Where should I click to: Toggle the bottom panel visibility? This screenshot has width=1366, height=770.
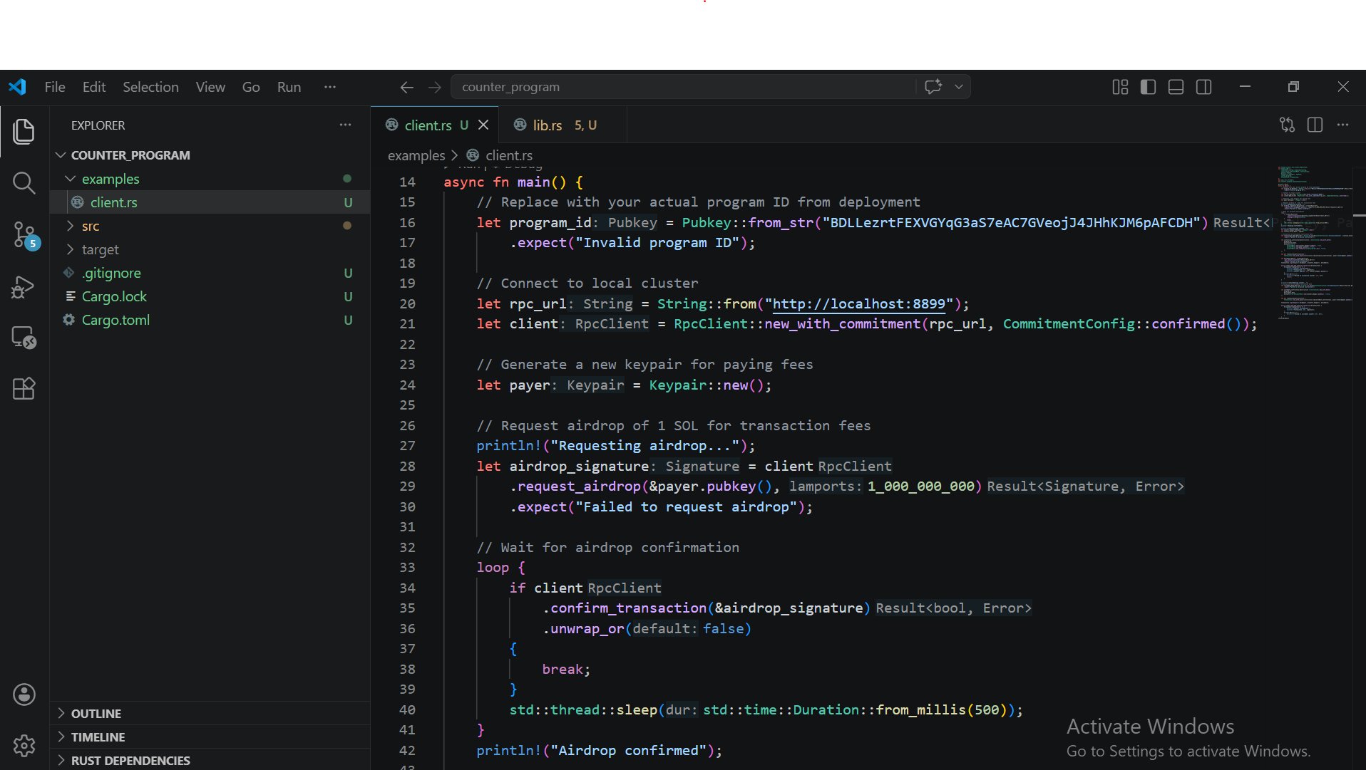(1176, 87)
